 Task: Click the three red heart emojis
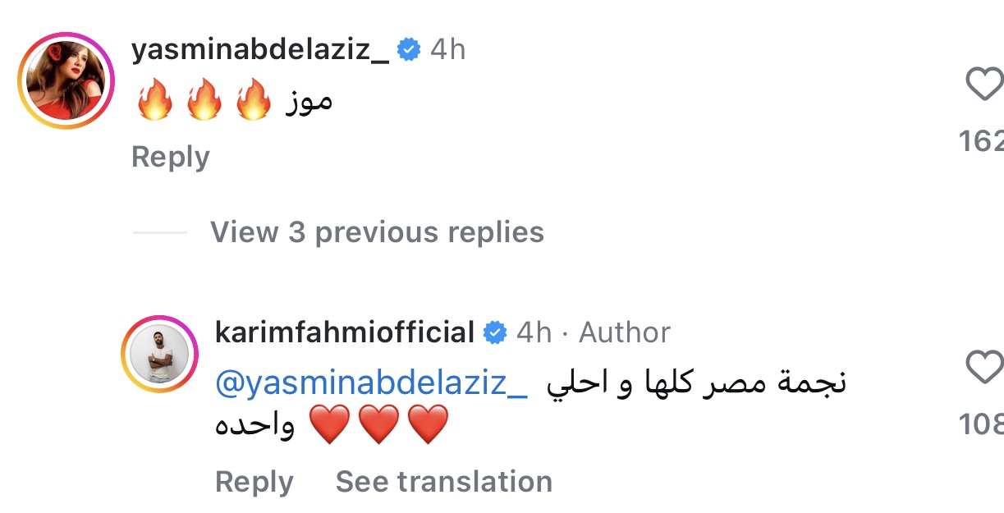(379, 427)
